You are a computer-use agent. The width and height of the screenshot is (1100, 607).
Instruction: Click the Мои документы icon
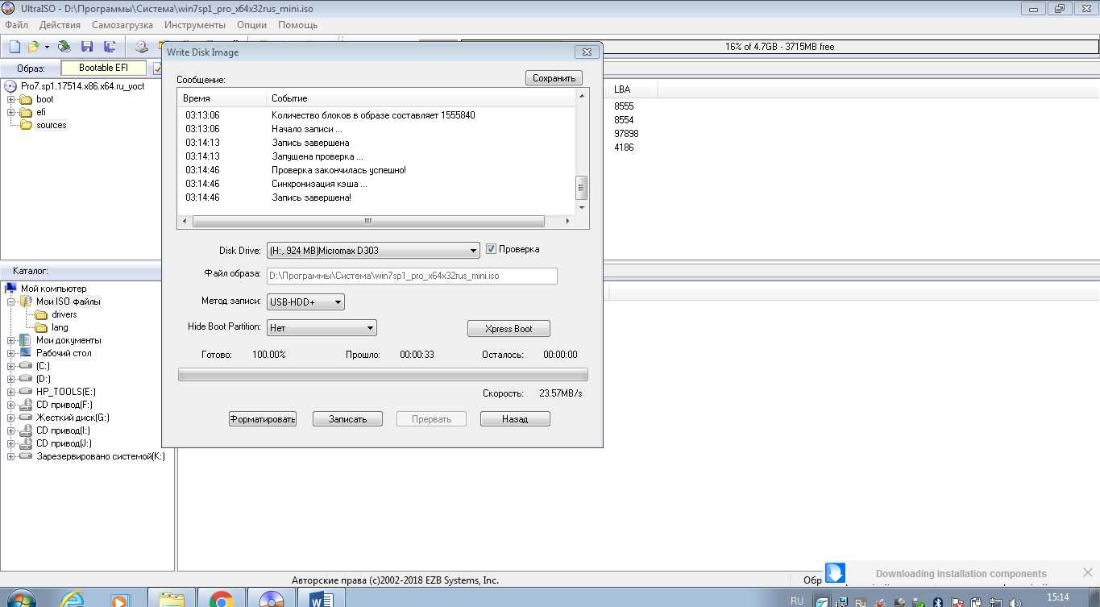pyautogui.click(x=26, y=340)
